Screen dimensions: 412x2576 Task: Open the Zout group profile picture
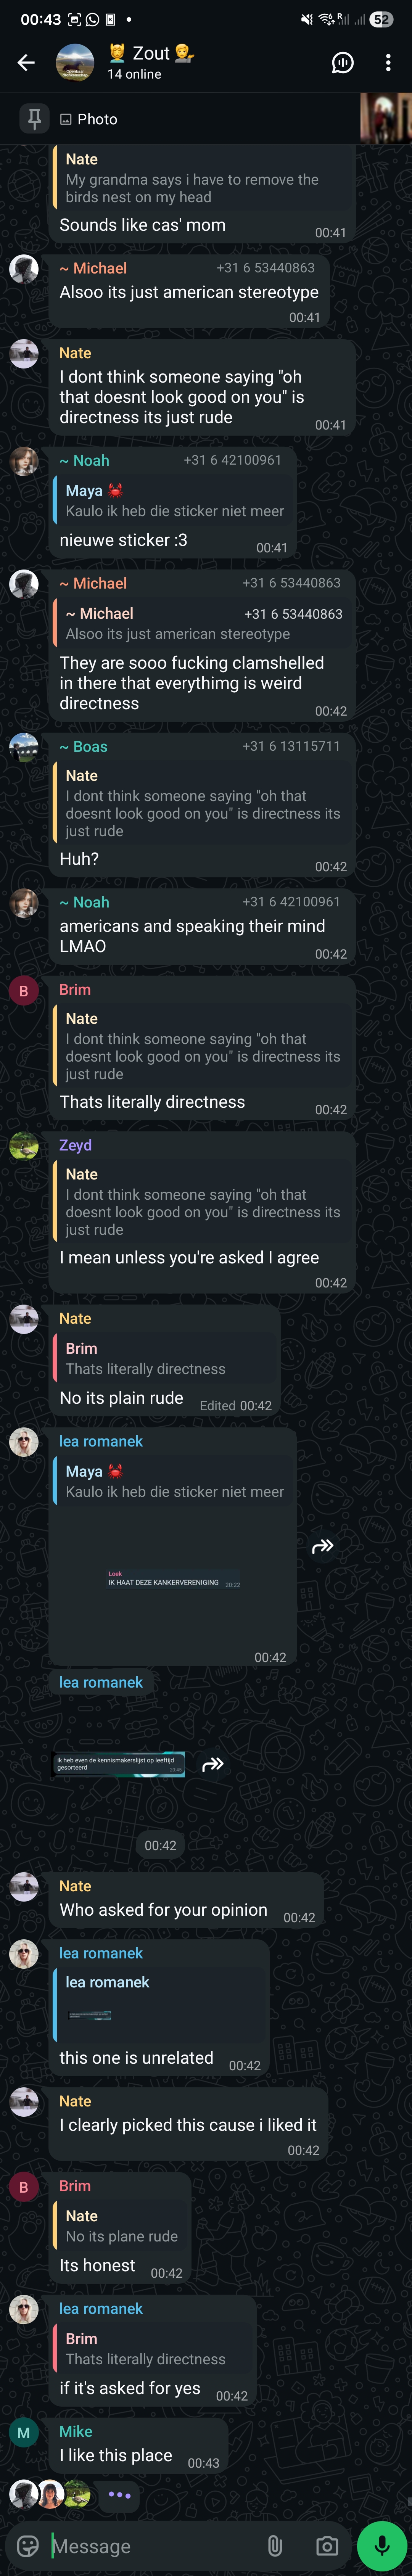click(75, 63)
